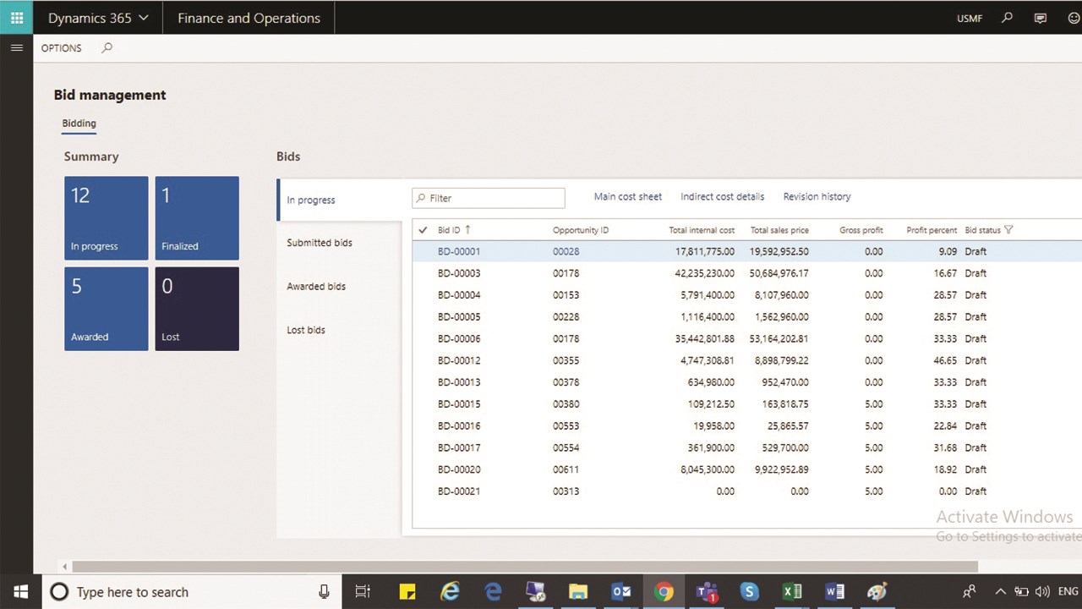The height and width of the screenshot is (609, 1082).
Task: Switch to Awarded bids tab
Action: point(340,287)
